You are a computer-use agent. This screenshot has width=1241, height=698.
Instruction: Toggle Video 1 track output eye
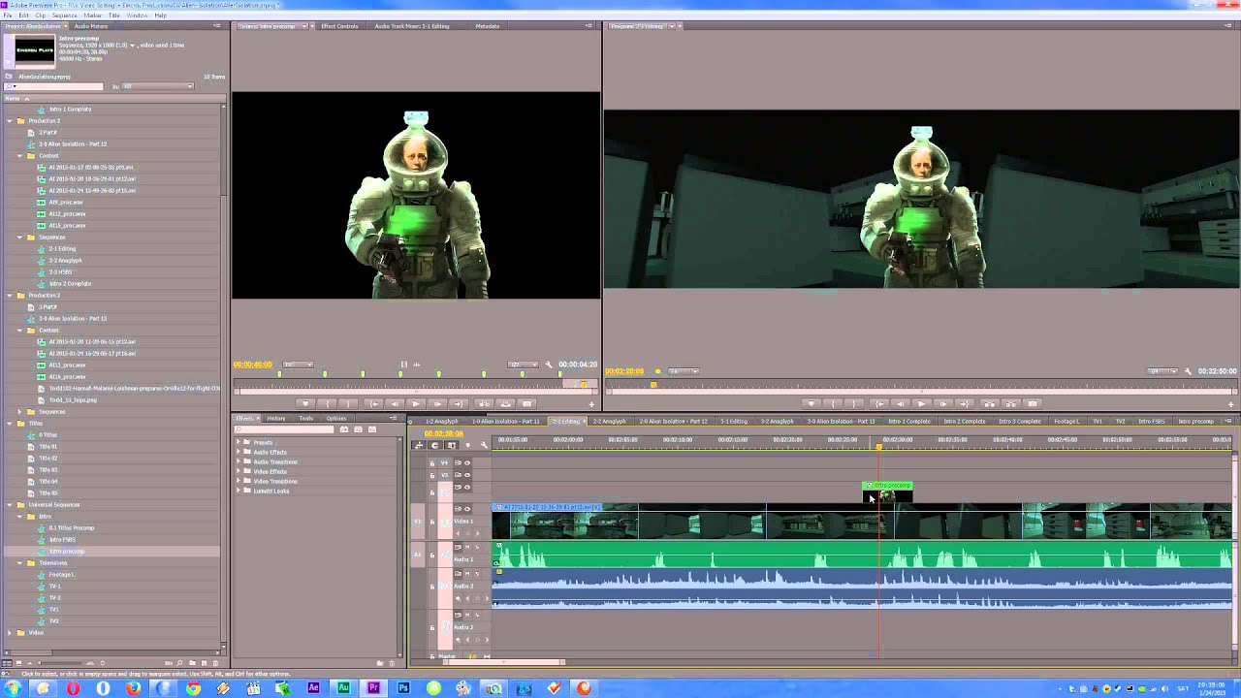(466, 509)
